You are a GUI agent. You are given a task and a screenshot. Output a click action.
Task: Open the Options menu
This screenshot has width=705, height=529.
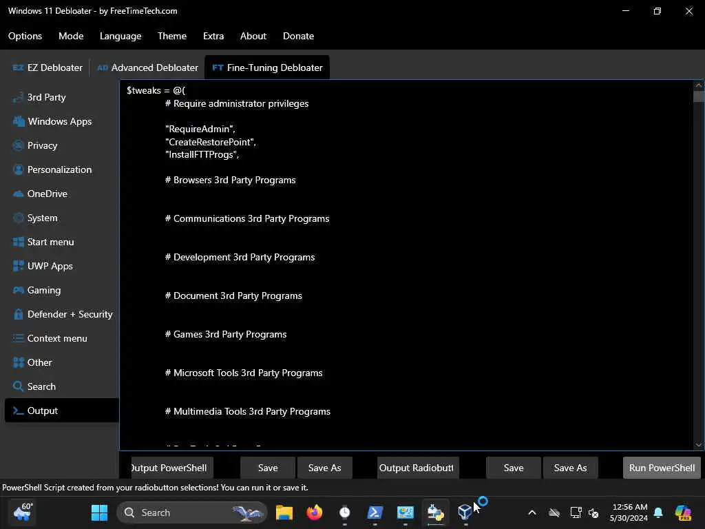click(25, 36)
